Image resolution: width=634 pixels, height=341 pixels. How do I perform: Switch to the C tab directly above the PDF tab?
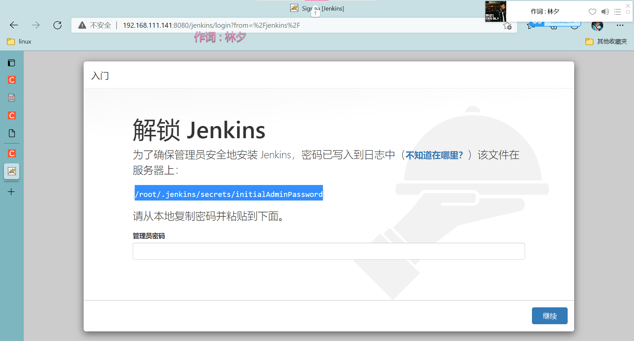coord(12,80)
